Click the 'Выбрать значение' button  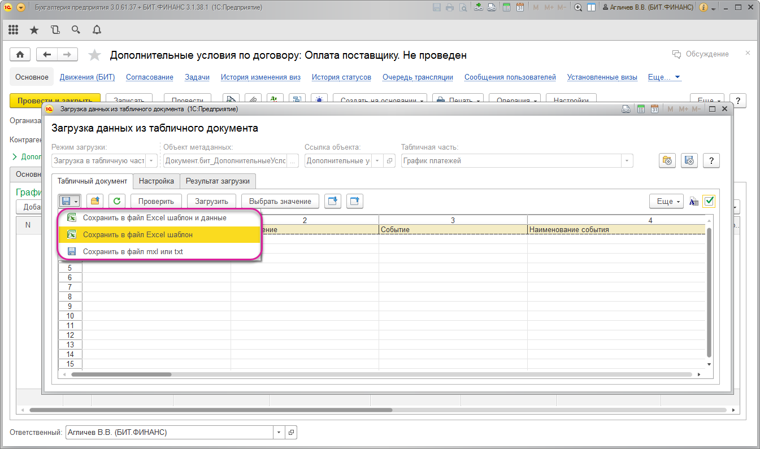[x=280, y=201]
